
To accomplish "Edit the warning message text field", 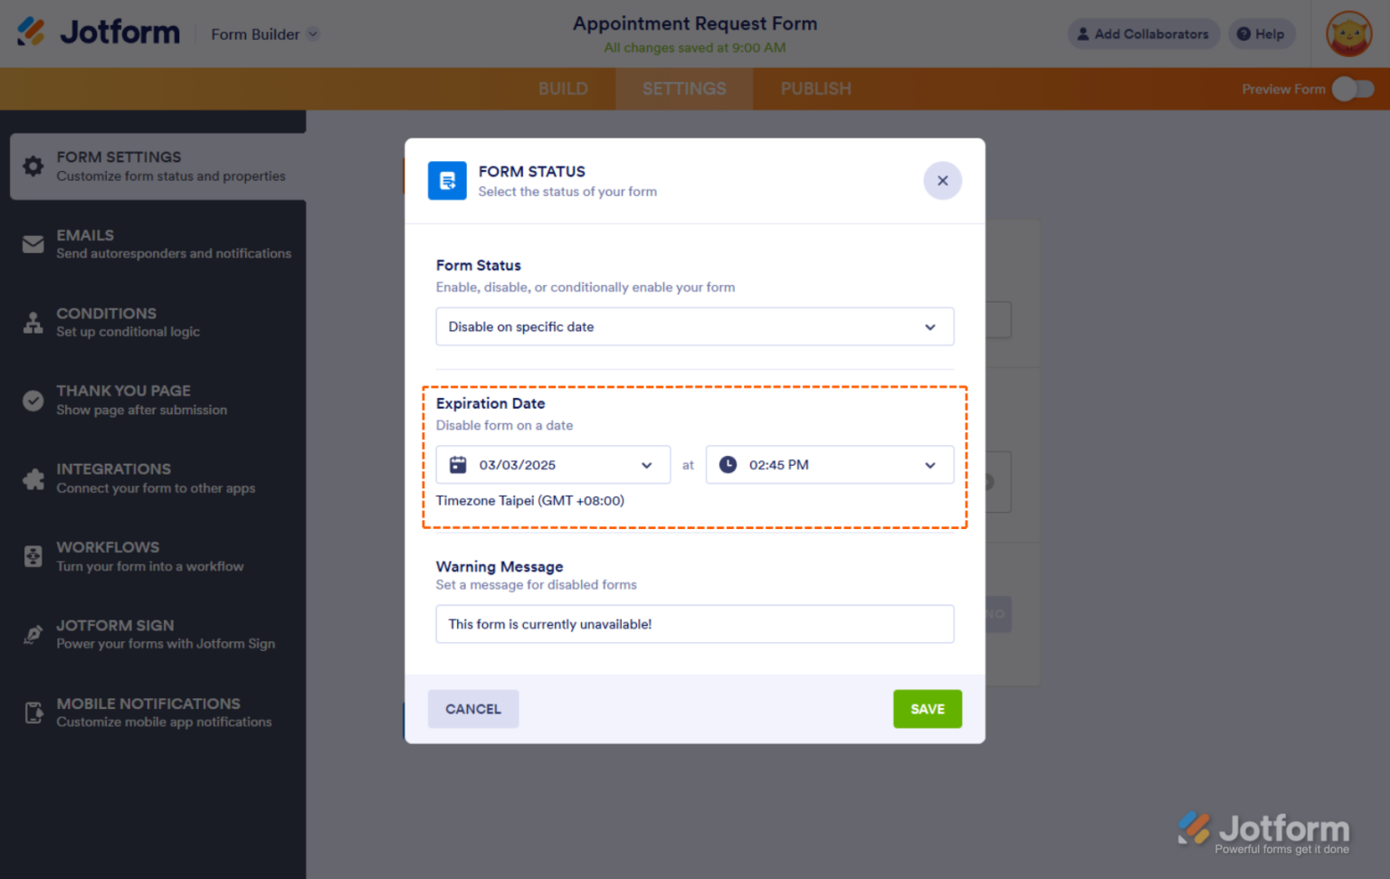I will (x=694, y=624).
